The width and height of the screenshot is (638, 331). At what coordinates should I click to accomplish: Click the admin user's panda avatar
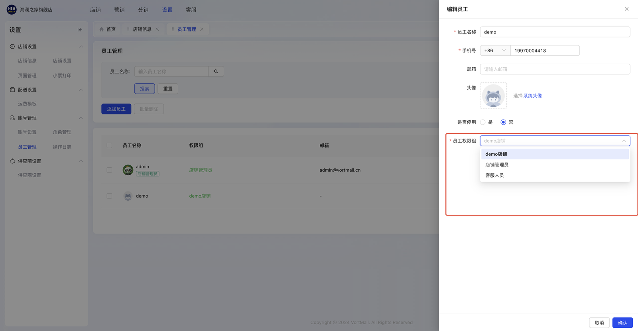pyautogui.click(x=128, y=170)
